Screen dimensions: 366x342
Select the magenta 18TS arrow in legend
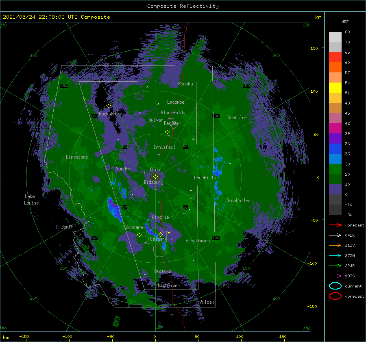(x=335, y=276)
